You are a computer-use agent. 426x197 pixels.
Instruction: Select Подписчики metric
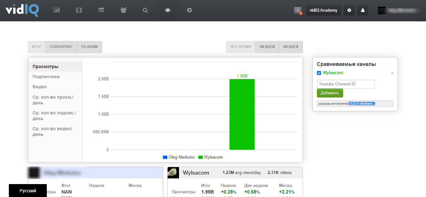(55, 77)
